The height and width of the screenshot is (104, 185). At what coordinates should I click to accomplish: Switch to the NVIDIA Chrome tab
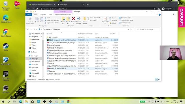coord(42,5)
